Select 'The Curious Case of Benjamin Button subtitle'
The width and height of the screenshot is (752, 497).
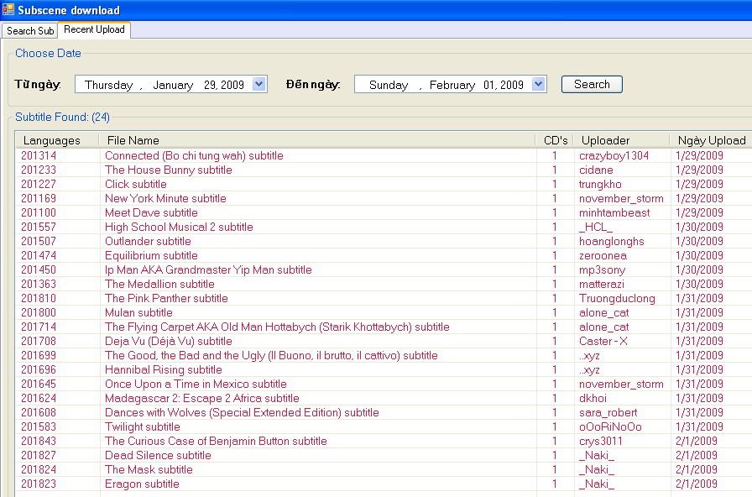[x=216, y=442]
